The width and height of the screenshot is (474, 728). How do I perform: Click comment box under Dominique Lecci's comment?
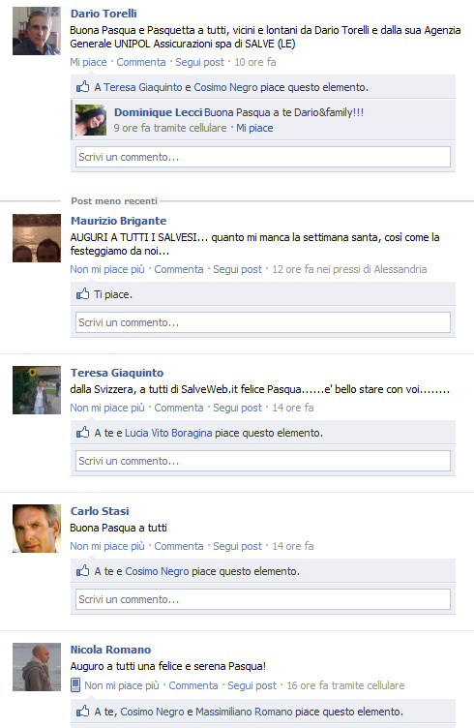pos(263,157)
